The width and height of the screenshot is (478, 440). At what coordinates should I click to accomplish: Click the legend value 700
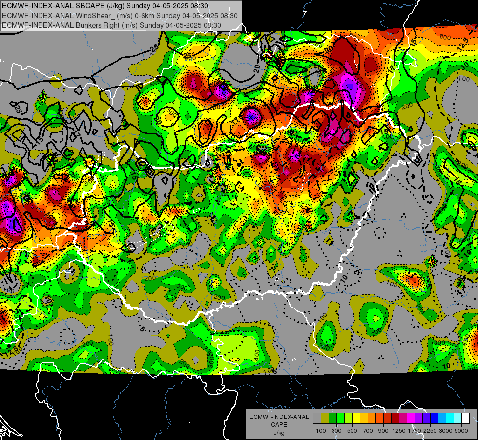[x=368, y=431]
